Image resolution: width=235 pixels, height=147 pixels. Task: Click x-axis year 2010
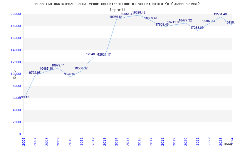(x=70, y=142)
